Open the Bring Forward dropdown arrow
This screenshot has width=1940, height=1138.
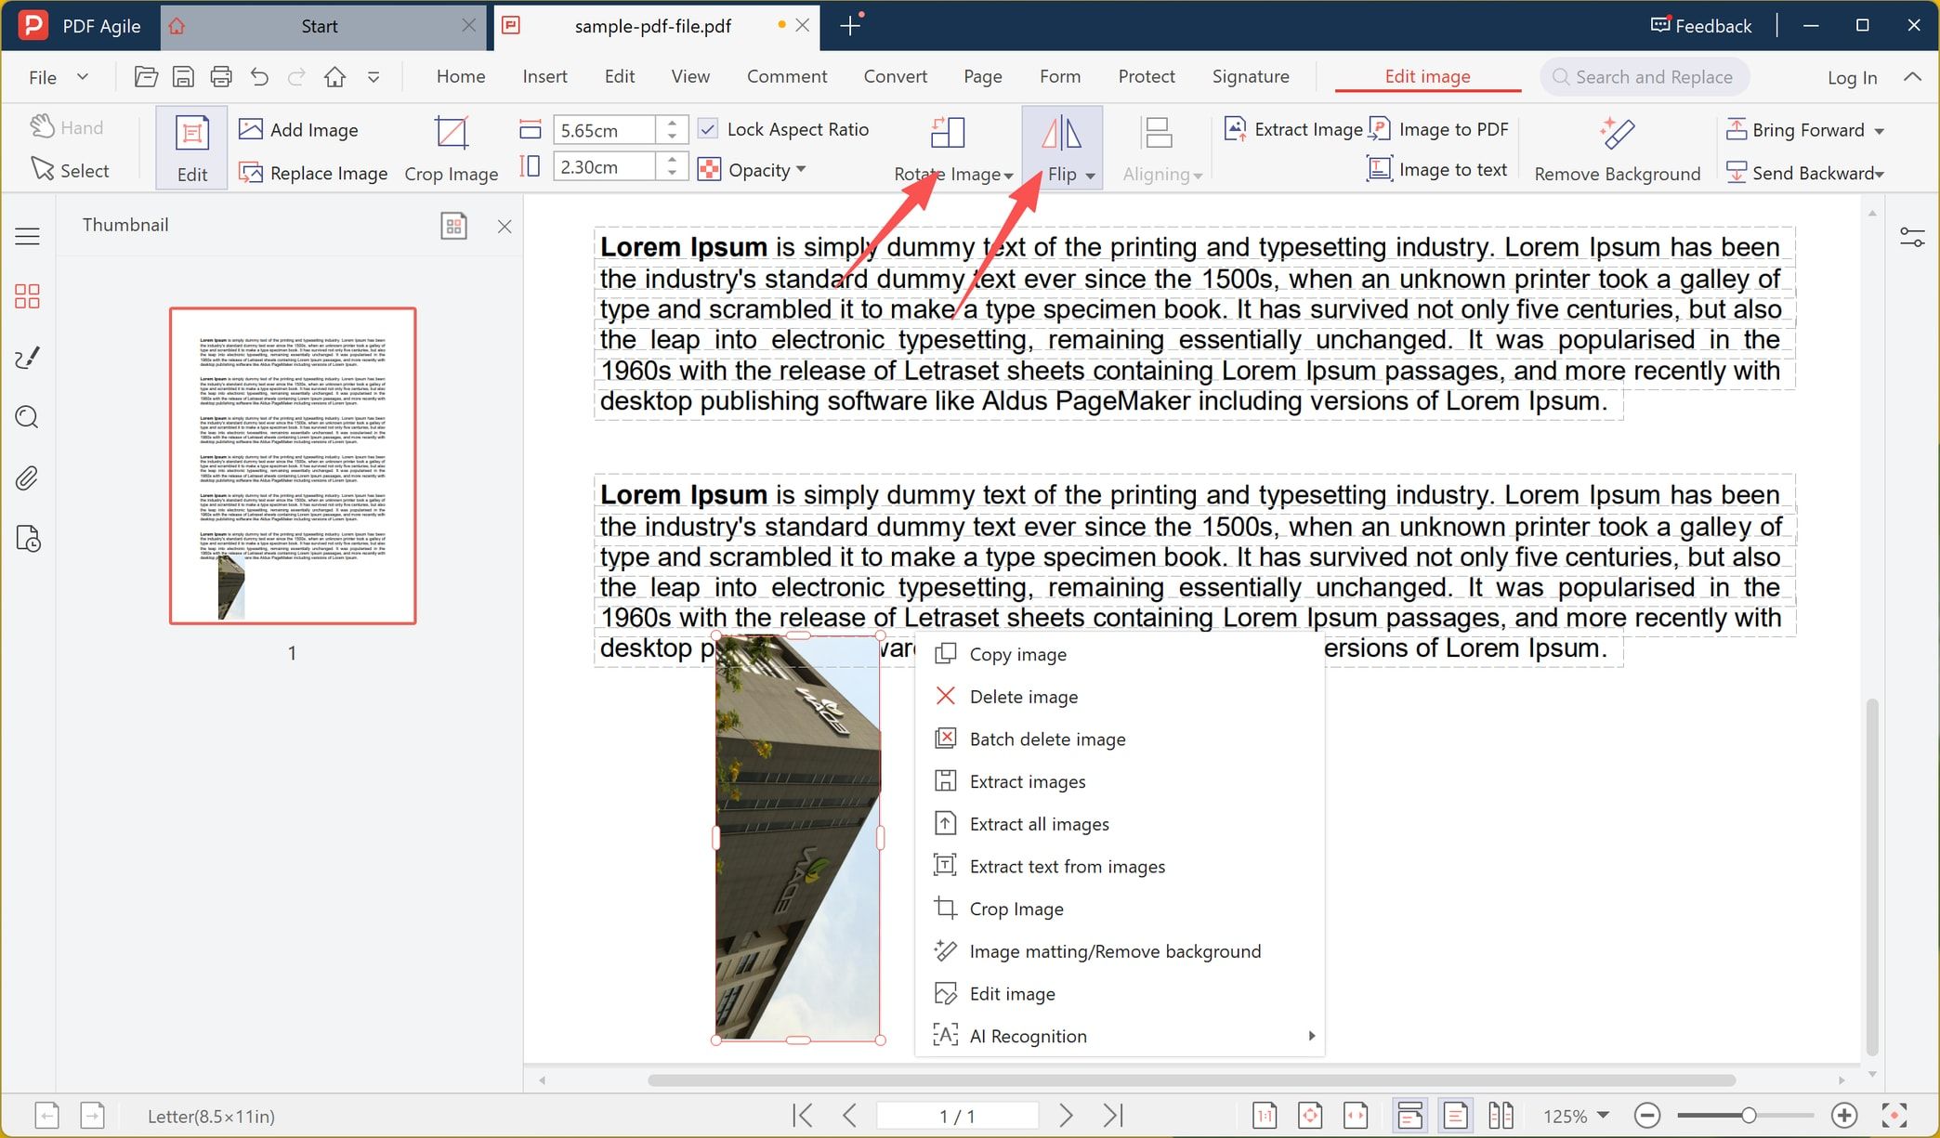[x=1880, y=131]
